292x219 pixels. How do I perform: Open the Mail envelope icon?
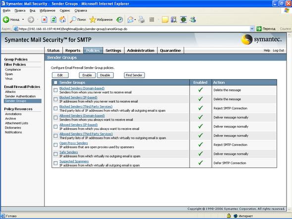130,20
